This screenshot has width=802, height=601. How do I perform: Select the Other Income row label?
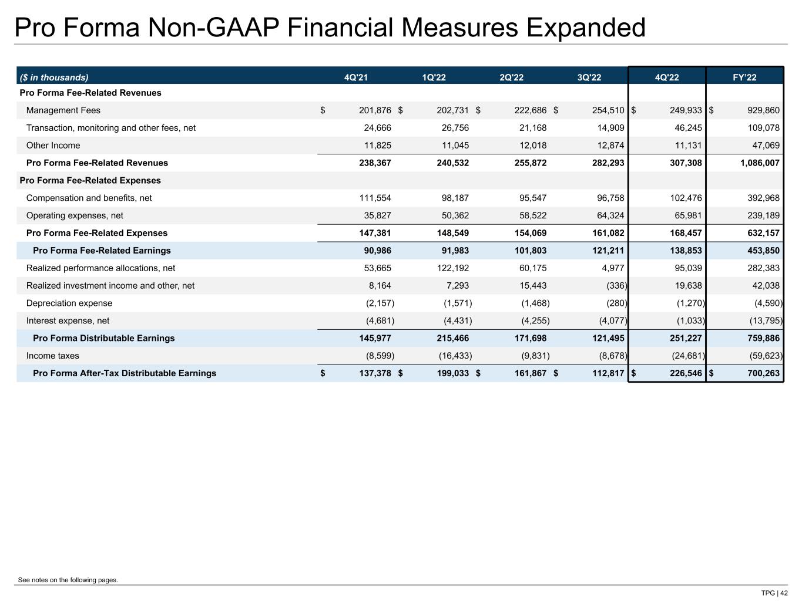[53, 146]
